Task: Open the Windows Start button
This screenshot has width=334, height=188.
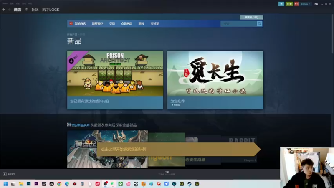Action: 6,184
